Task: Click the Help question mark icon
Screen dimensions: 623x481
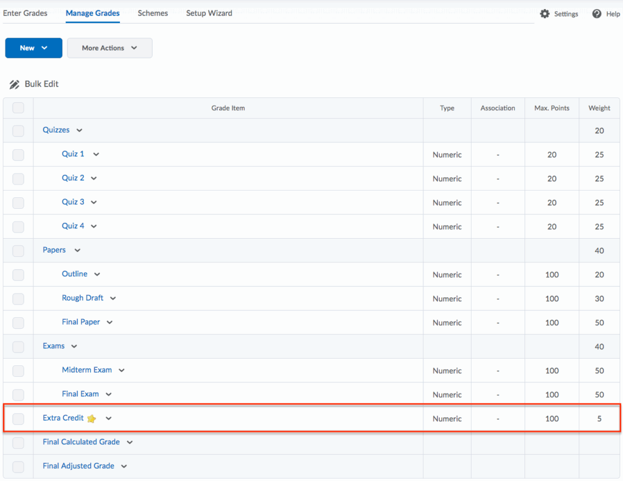Action: point(597,14)
